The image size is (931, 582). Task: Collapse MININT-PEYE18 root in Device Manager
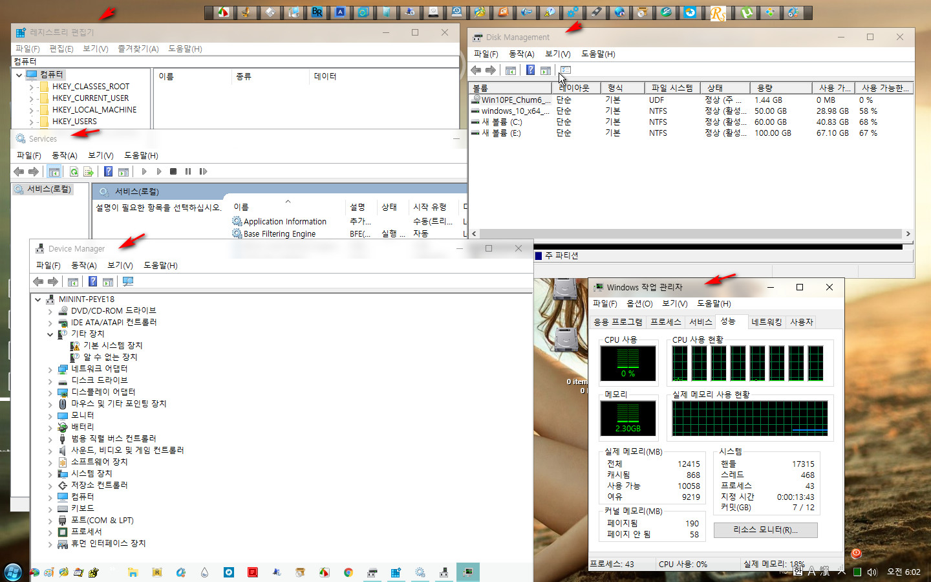point(38,299)
